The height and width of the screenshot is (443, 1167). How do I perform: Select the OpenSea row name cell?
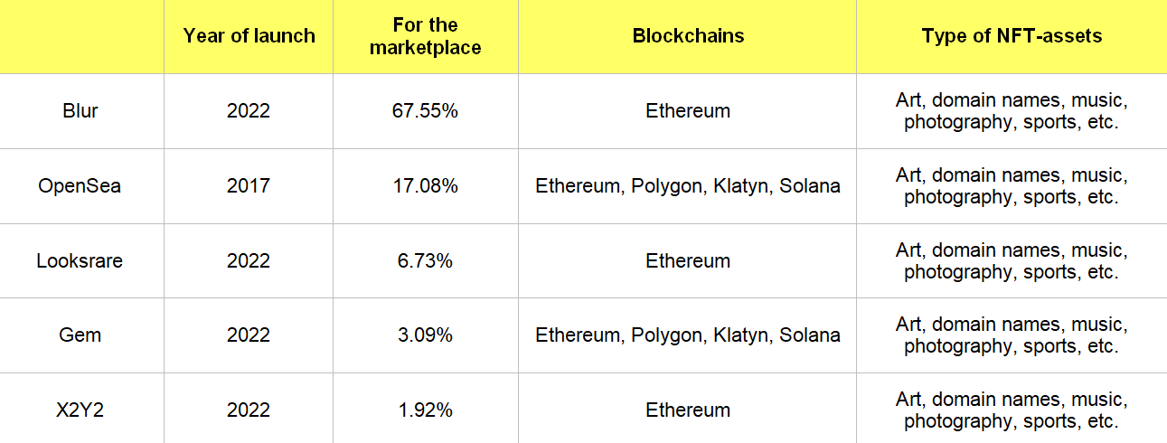tap(80, 186)
